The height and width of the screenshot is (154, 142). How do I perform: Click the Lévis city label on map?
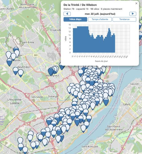[x=127, y=104]
